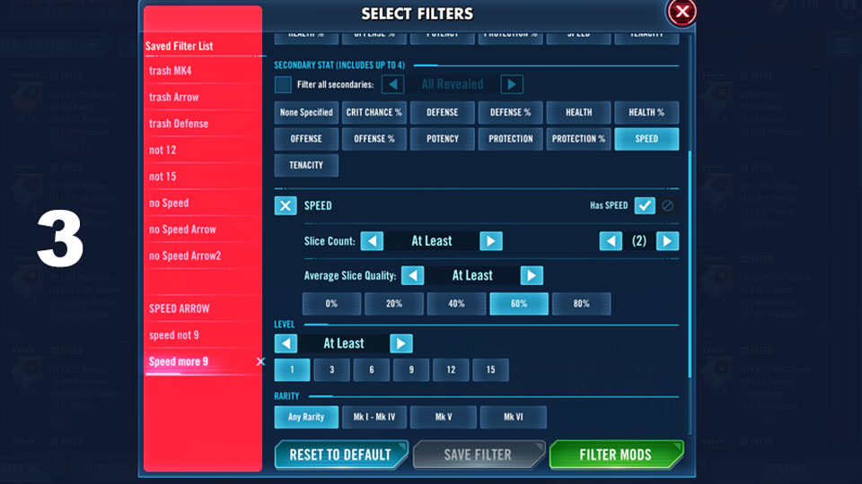Toggle OFFENSE % secondary stat

click(374, 139)
